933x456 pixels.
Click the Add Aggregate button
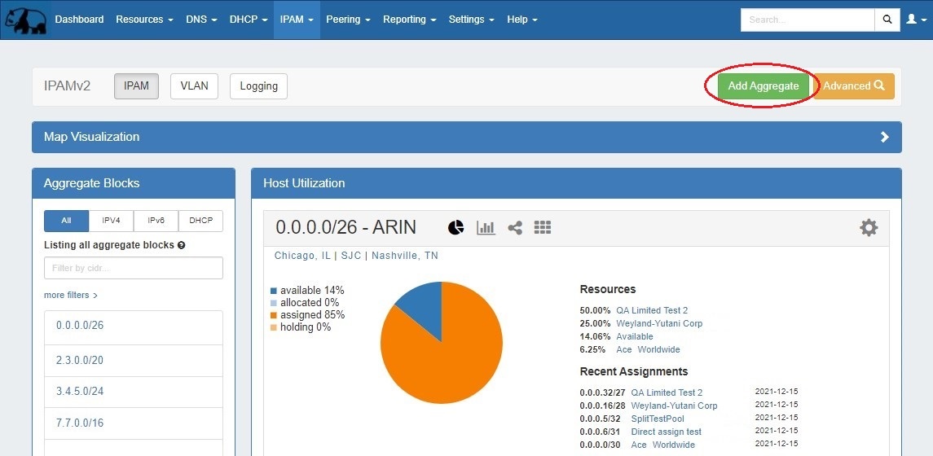(x=763, y=86)
